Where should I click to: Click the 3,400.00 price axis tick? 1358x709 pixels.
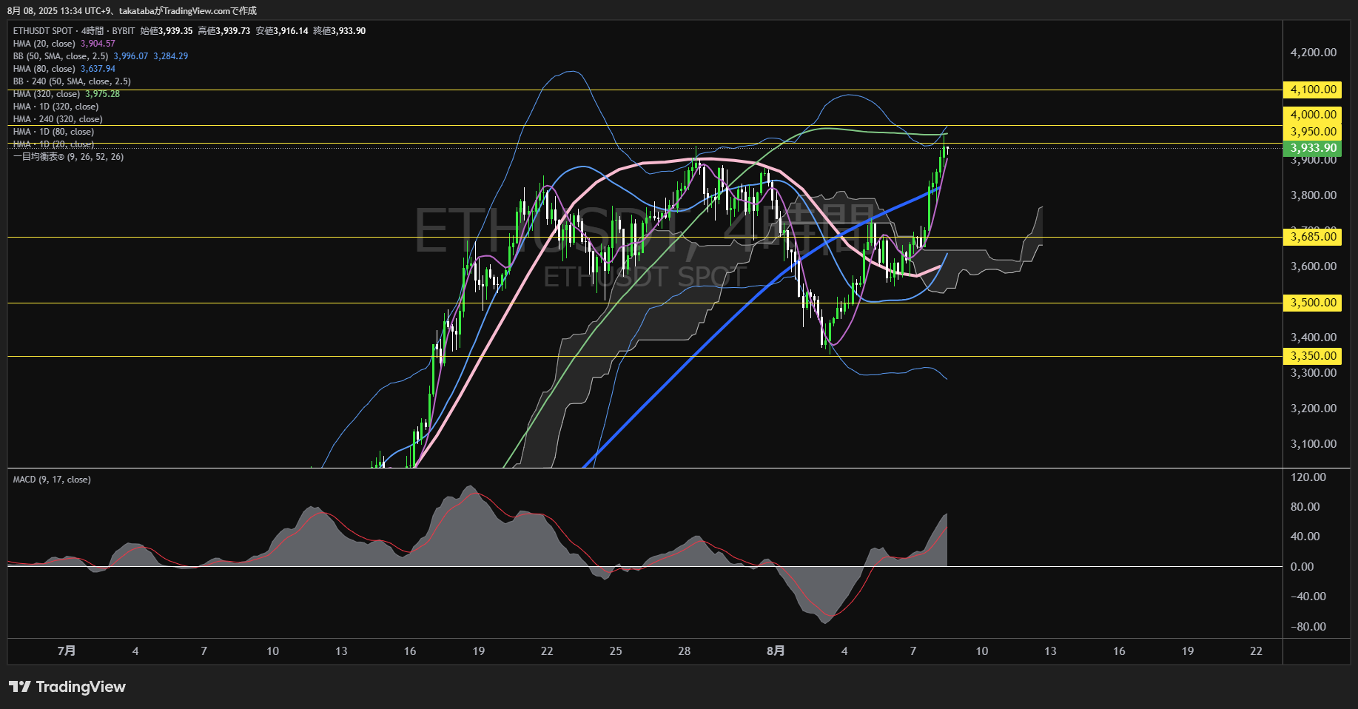1314,337
